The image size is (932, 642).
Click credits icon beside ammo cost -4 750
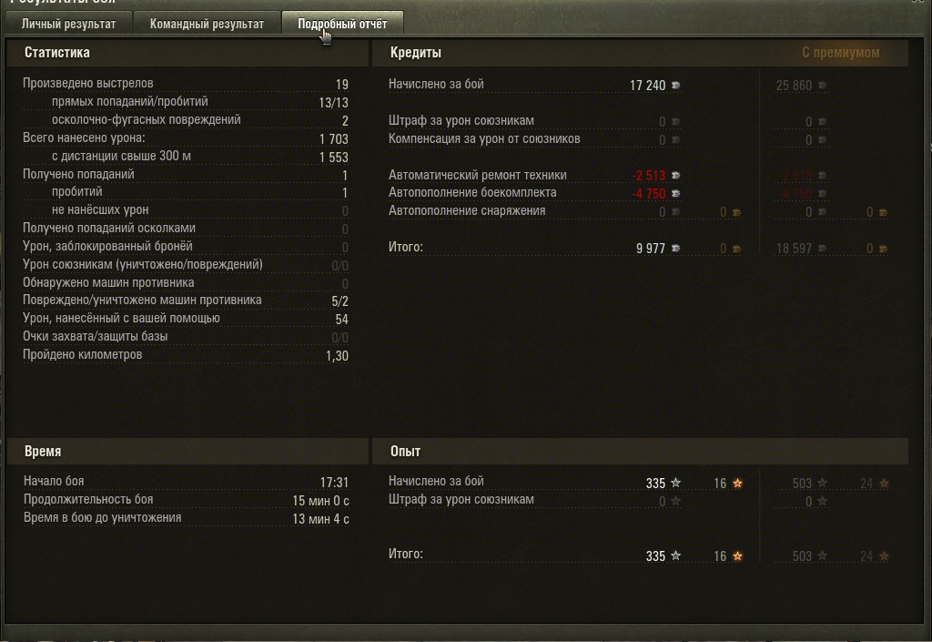tap(676, 193)
